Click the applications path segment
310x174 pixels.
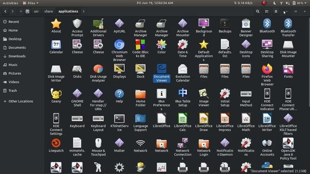(68, 12)
